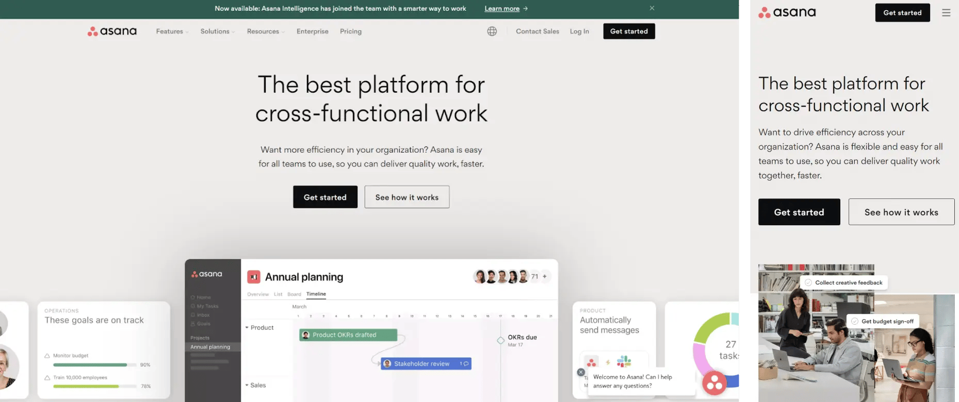Screen dimensions: 959x402
Task: Open the hamburger menu in mobile view
Action: 946,13
